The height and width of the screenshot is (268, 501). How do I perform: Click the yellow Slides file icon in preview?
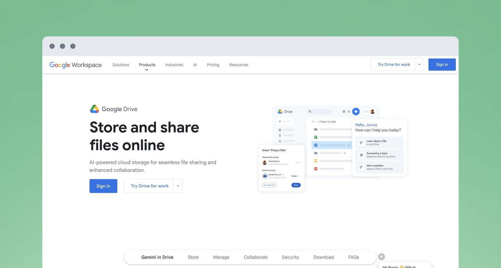point(316,161)
